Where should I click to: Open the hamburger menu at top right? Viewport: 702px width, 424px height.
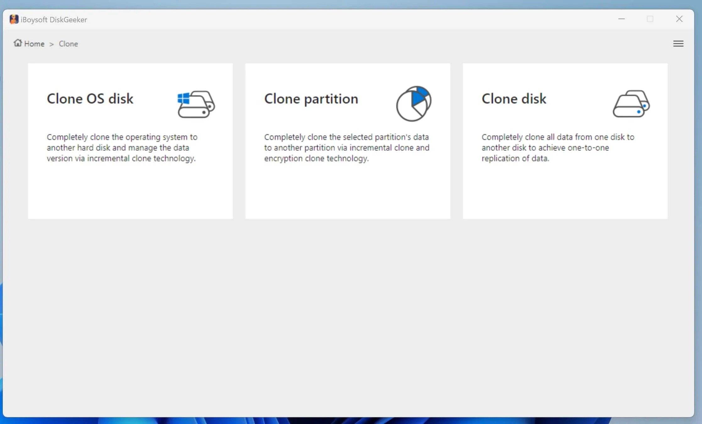(678, 44)
